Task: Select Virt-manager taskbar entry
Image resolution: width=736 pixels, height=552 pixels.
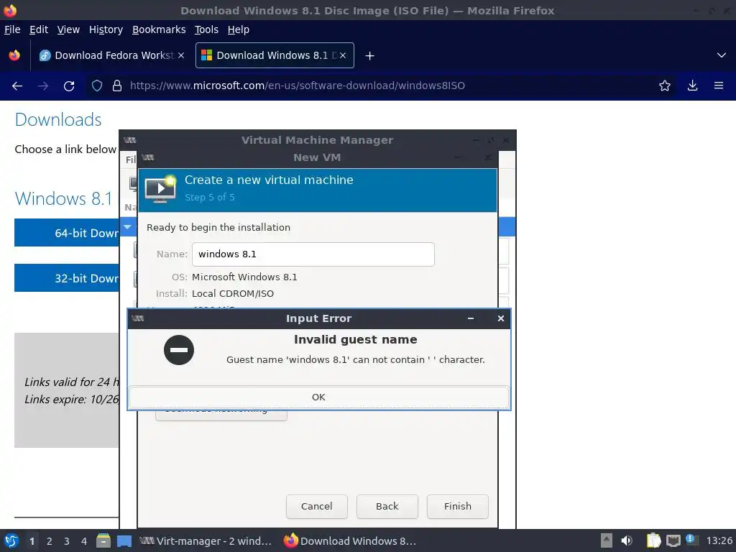Action: (x=206, y=541)
